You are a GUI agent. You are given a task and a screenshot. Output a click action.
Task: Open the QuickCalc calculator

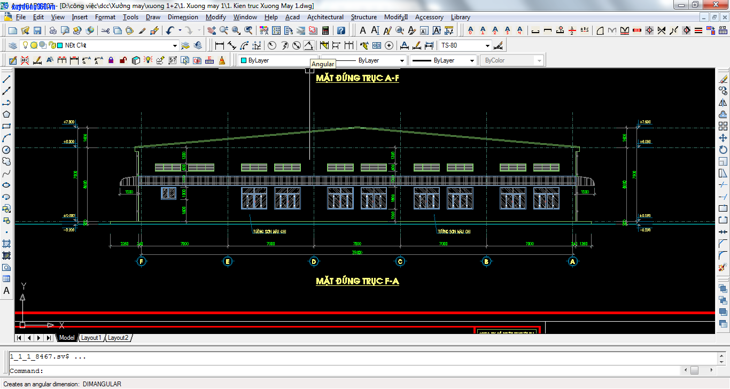pyautogui.click(x=325, y=31)
